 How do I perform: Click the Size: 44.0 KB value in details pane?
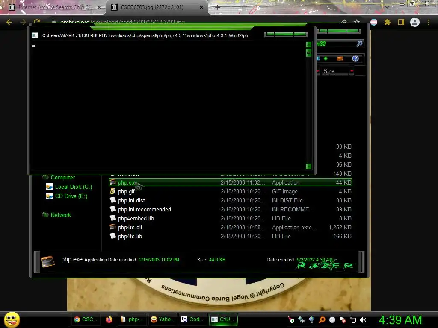coord(217,260)
